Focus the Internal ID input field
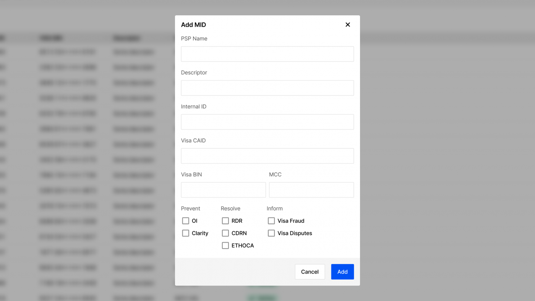Screen dimensions: 535x301 tap(267, 122)
